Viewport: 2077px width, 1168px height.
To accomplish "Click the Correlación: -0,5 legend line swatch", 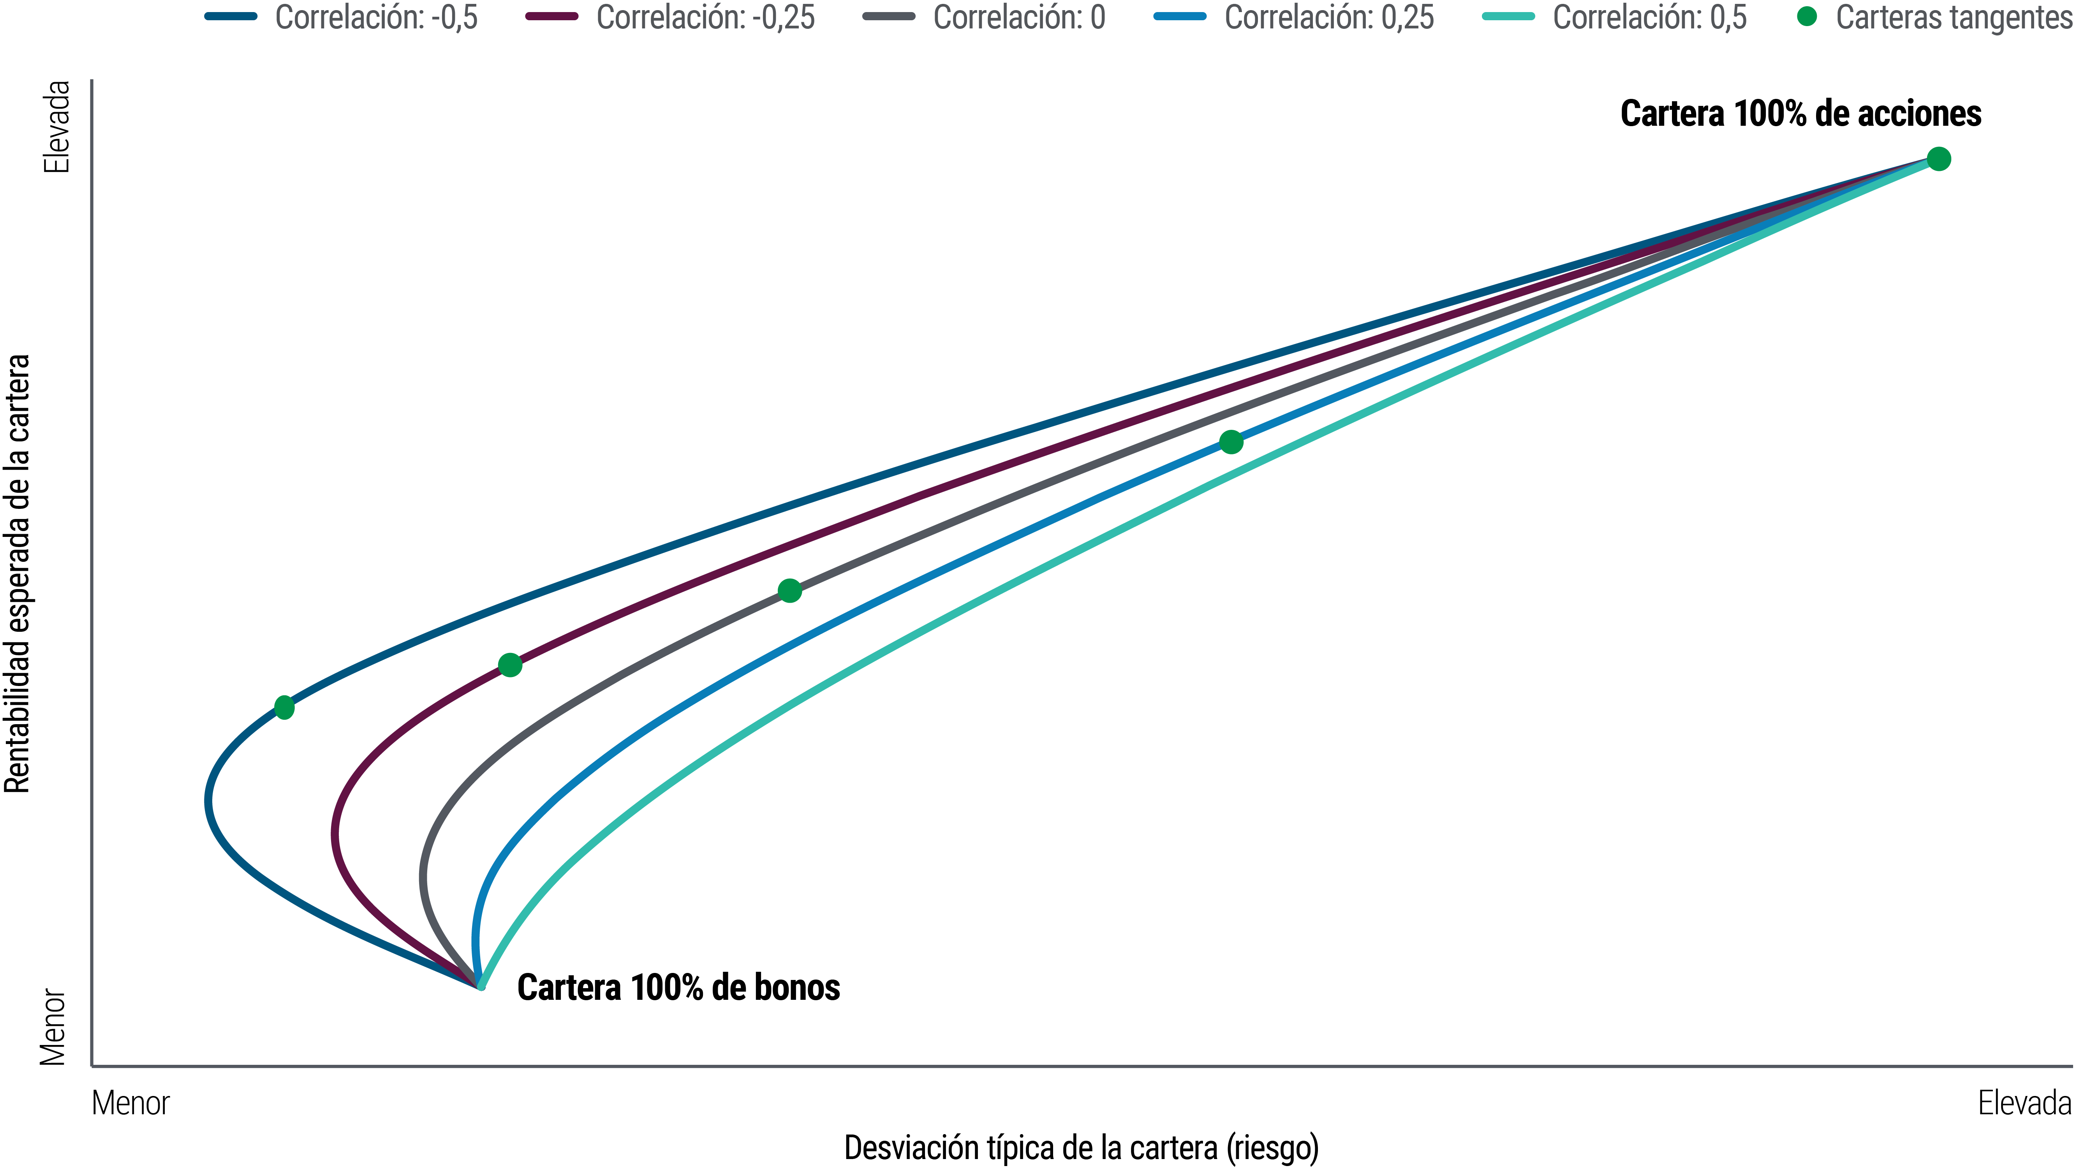I will [231, 16].
